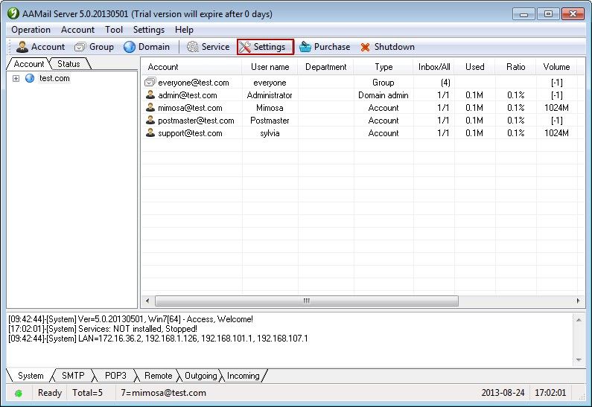The width and height of the screenshot is (592, 407).
Task: Click the 'Domain admin' type cell
Action: pyautogui.click(x=383, y=95)
